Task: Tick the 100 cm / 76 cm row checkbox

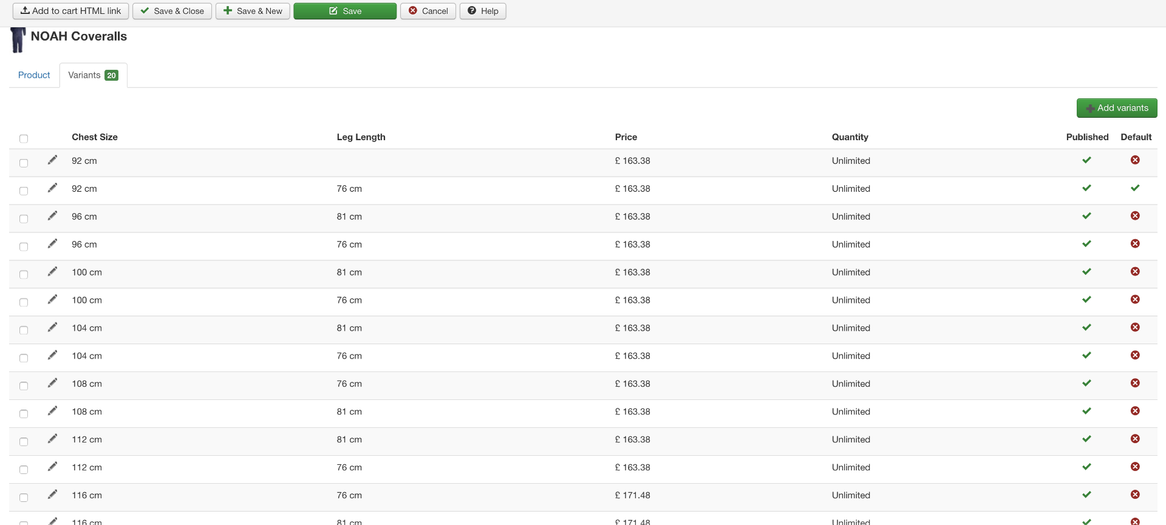Action: [24, 302]
